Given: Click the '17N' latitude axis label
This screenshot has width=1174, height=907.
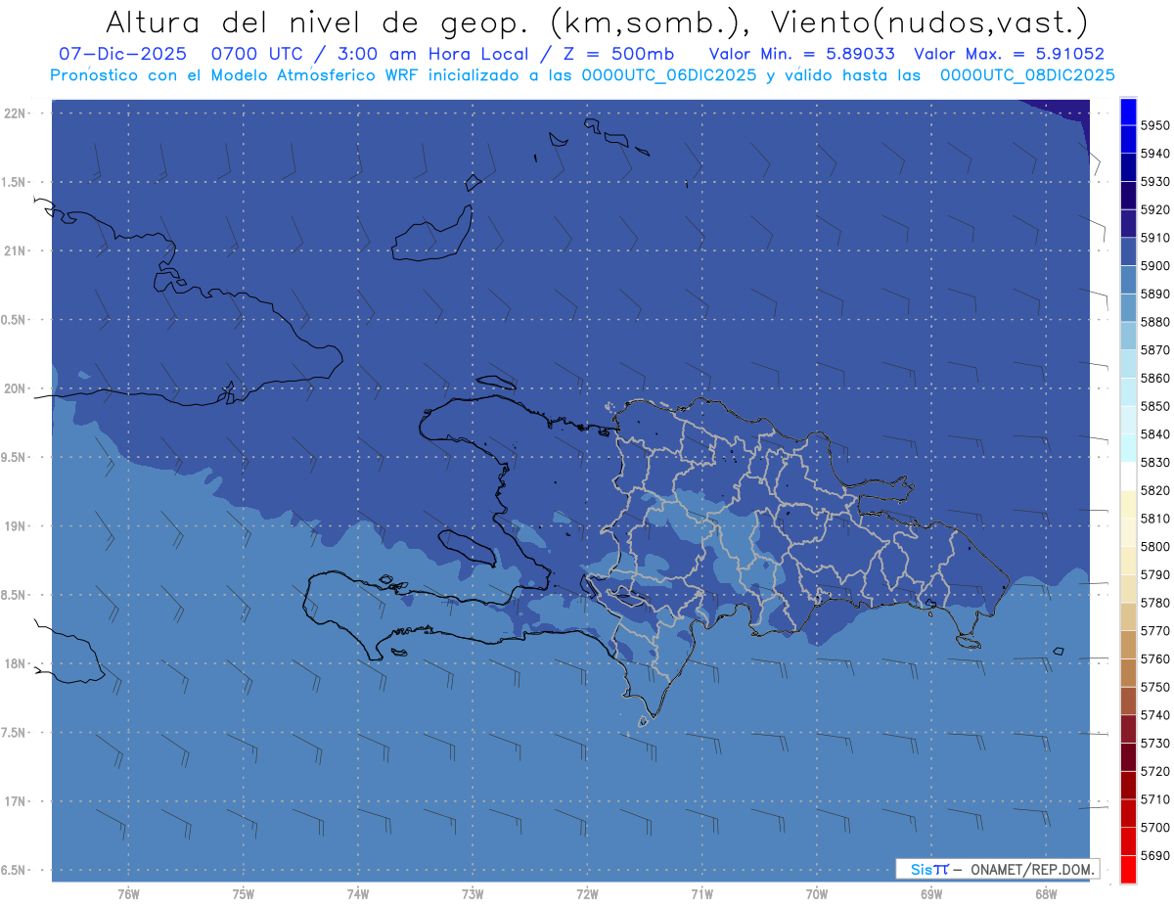Looking at the screenshot, I should coord(15,801).
